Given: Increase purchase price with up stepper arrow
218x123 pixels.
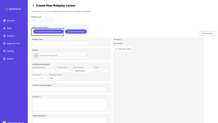Looking at the screenshot, I should pos(70,70).
